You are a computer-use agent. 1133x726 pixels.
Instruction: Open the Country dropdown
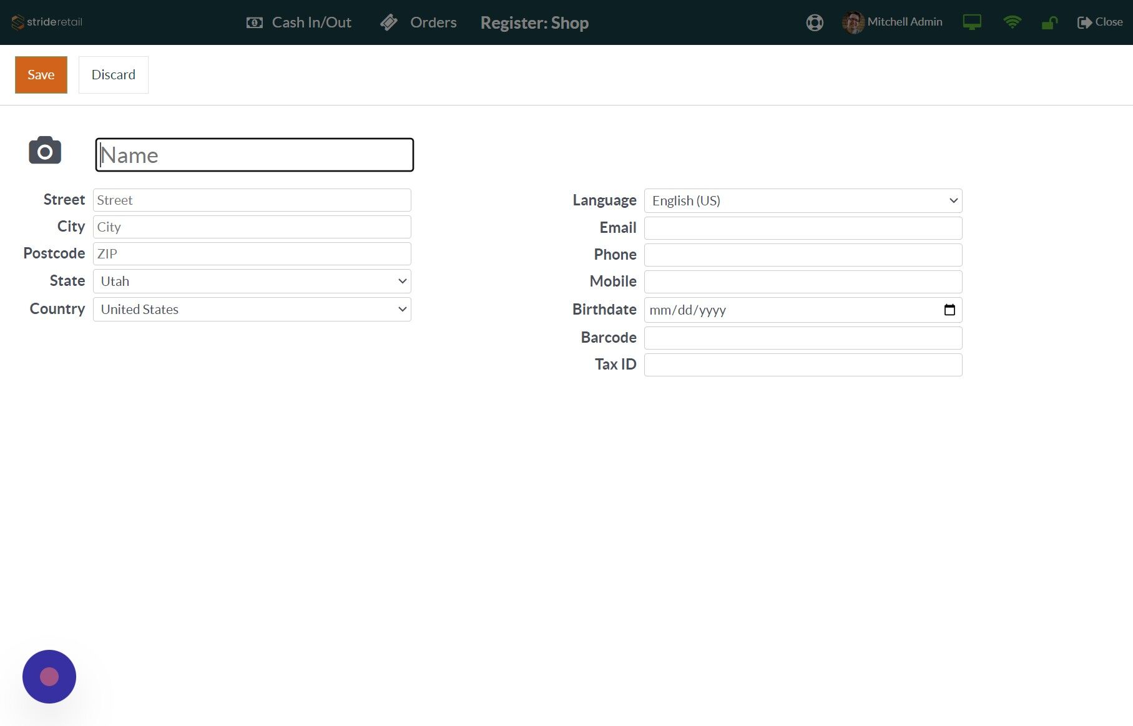[252, 309]
